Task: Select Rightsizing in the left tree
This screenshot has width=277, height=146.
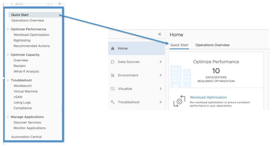Action: 22,40
